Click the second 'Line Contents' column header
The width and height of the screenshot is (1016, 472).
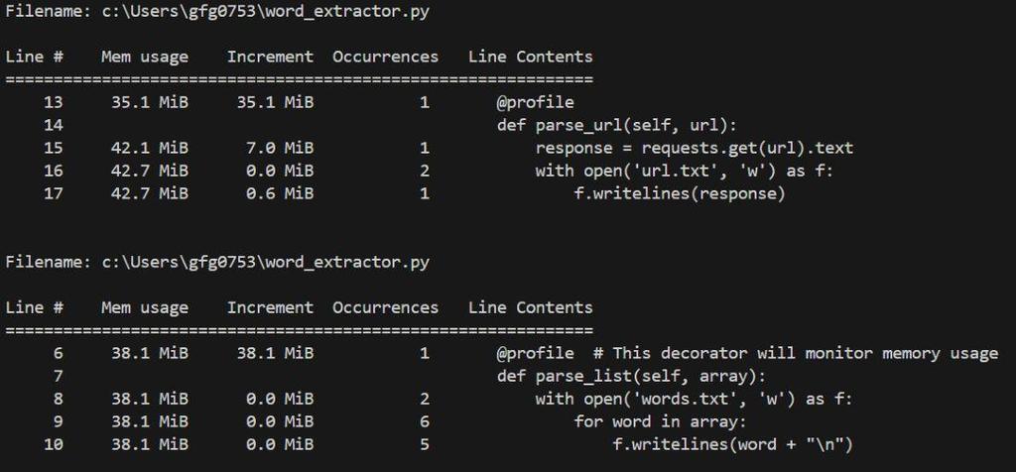(530, 307)
